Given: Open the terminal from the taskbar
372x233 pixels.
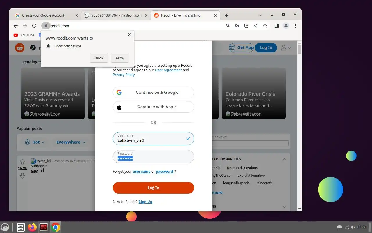Looking at the screenshot, I should [x=44, y=227].
